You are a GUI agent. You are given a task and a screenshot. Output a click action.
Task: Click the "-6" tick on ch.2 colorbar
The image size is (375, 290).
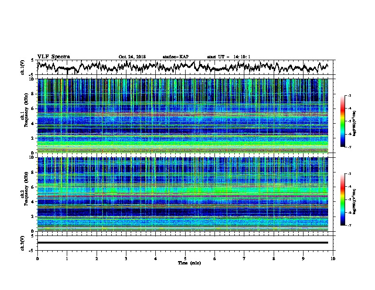pos(349,212)
